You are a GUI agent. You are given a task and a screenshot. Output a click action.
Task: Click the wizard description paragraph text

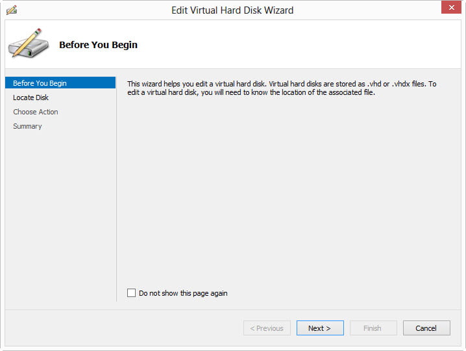tap(282, 88)
